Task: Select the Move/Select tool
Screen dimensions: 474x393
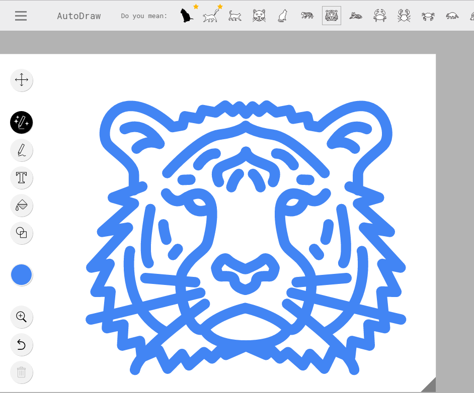Action: [22, 80]
